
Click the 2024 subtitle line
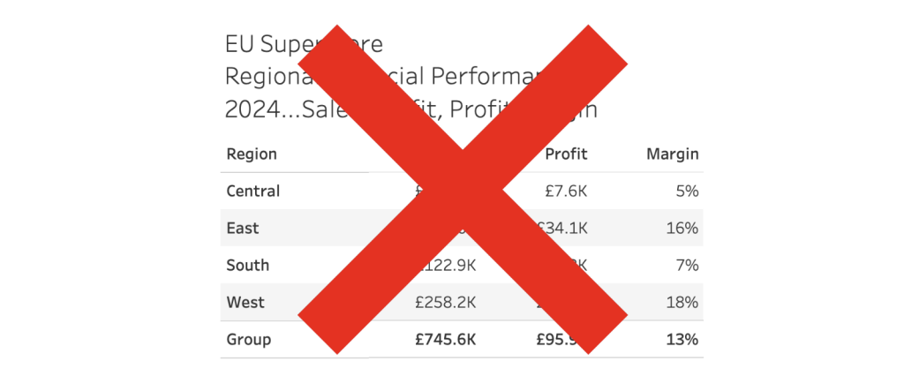[411, 109]
